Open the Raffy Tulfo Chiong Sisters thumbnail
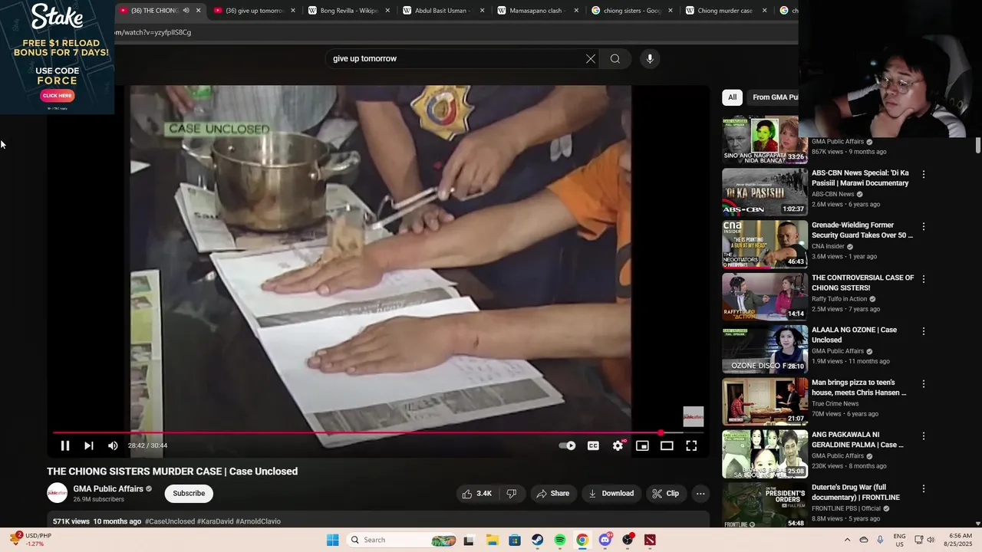The image size is (982, 552). pos(765,297)
